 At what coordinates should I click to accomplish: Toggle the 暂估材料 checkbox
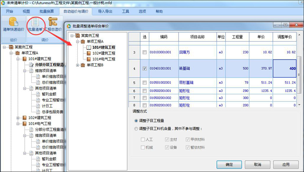point(188,147)
